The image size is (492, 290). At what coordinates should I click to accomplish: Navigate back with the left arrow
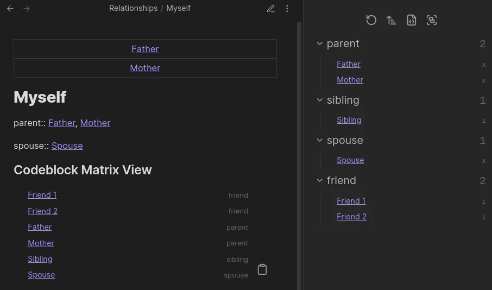click(x=10, y=9)
